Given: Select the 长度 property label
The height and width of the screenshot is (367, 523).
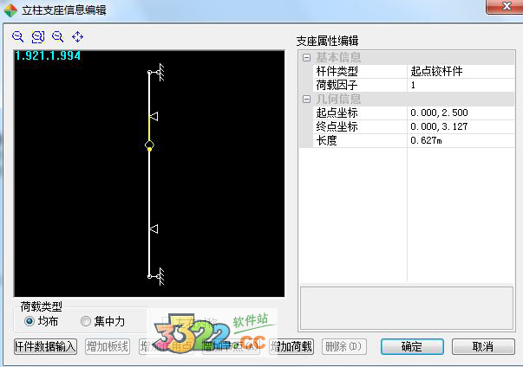Looking at the screenshot, I should pyautogui.click(x=326, y=141).
